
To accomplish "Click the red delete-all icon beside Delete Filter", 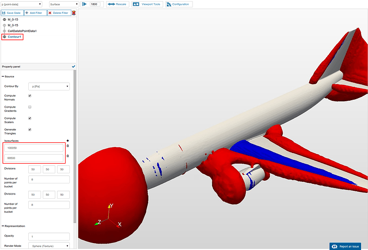I will 74,13.
